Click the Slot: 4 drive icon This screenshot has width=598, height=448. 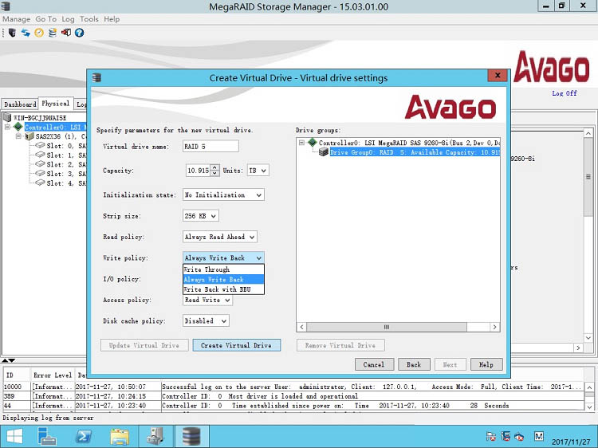pyautogui.click(x=40, y=183)
